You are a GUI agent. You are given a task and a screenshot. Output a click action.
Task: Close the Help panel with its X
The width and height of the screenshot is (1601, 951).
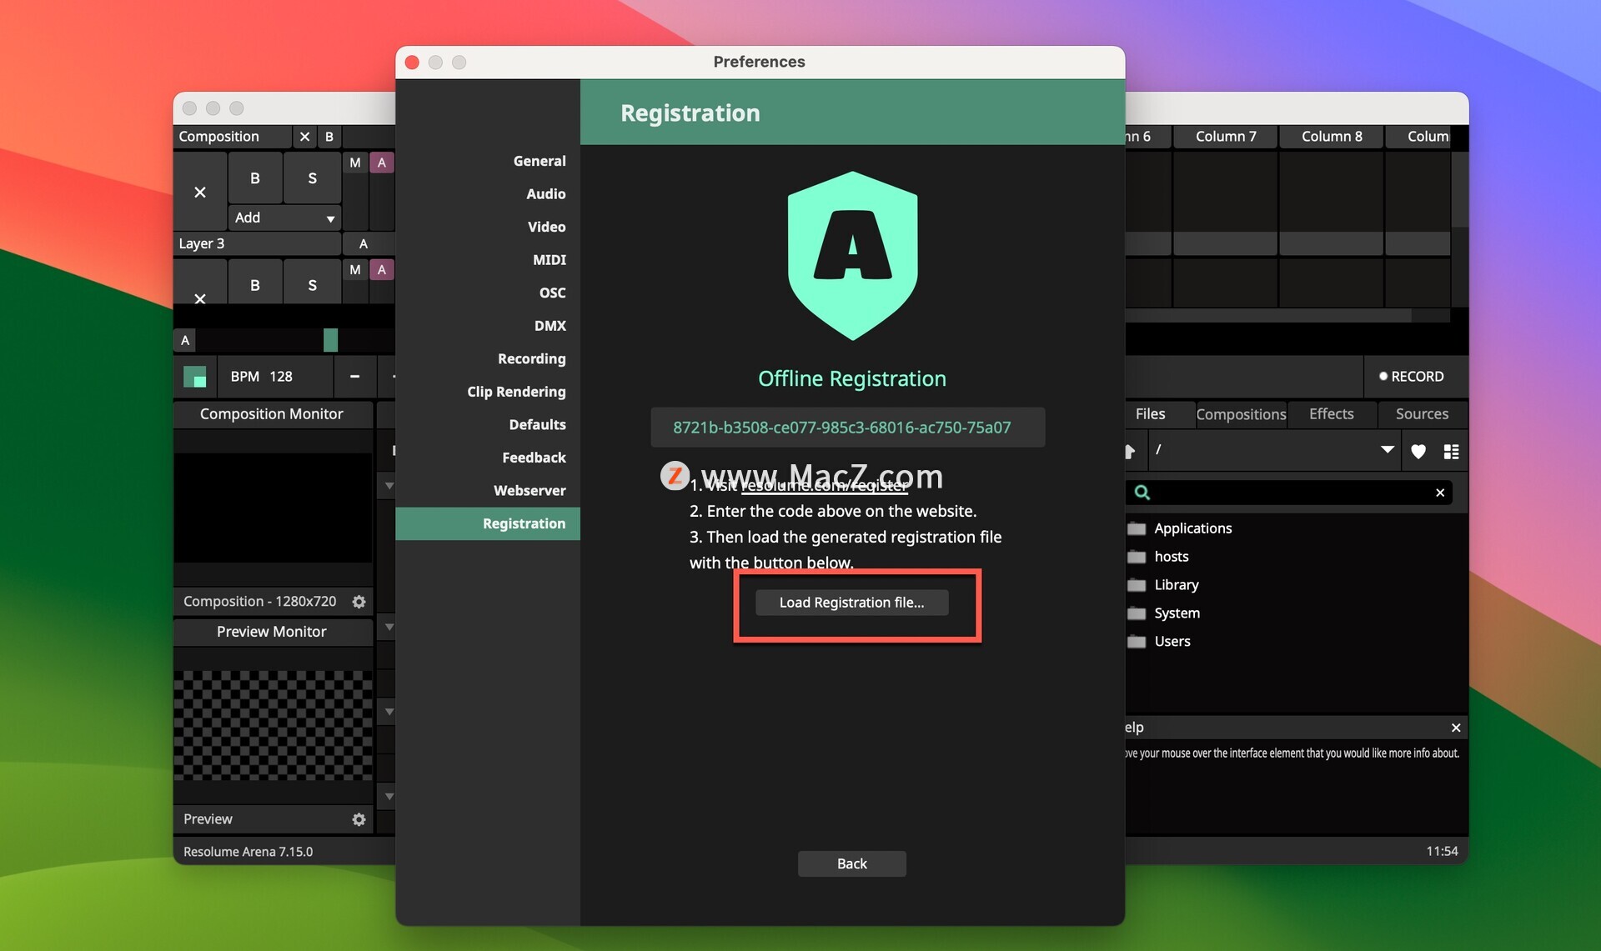point(1456,728)
